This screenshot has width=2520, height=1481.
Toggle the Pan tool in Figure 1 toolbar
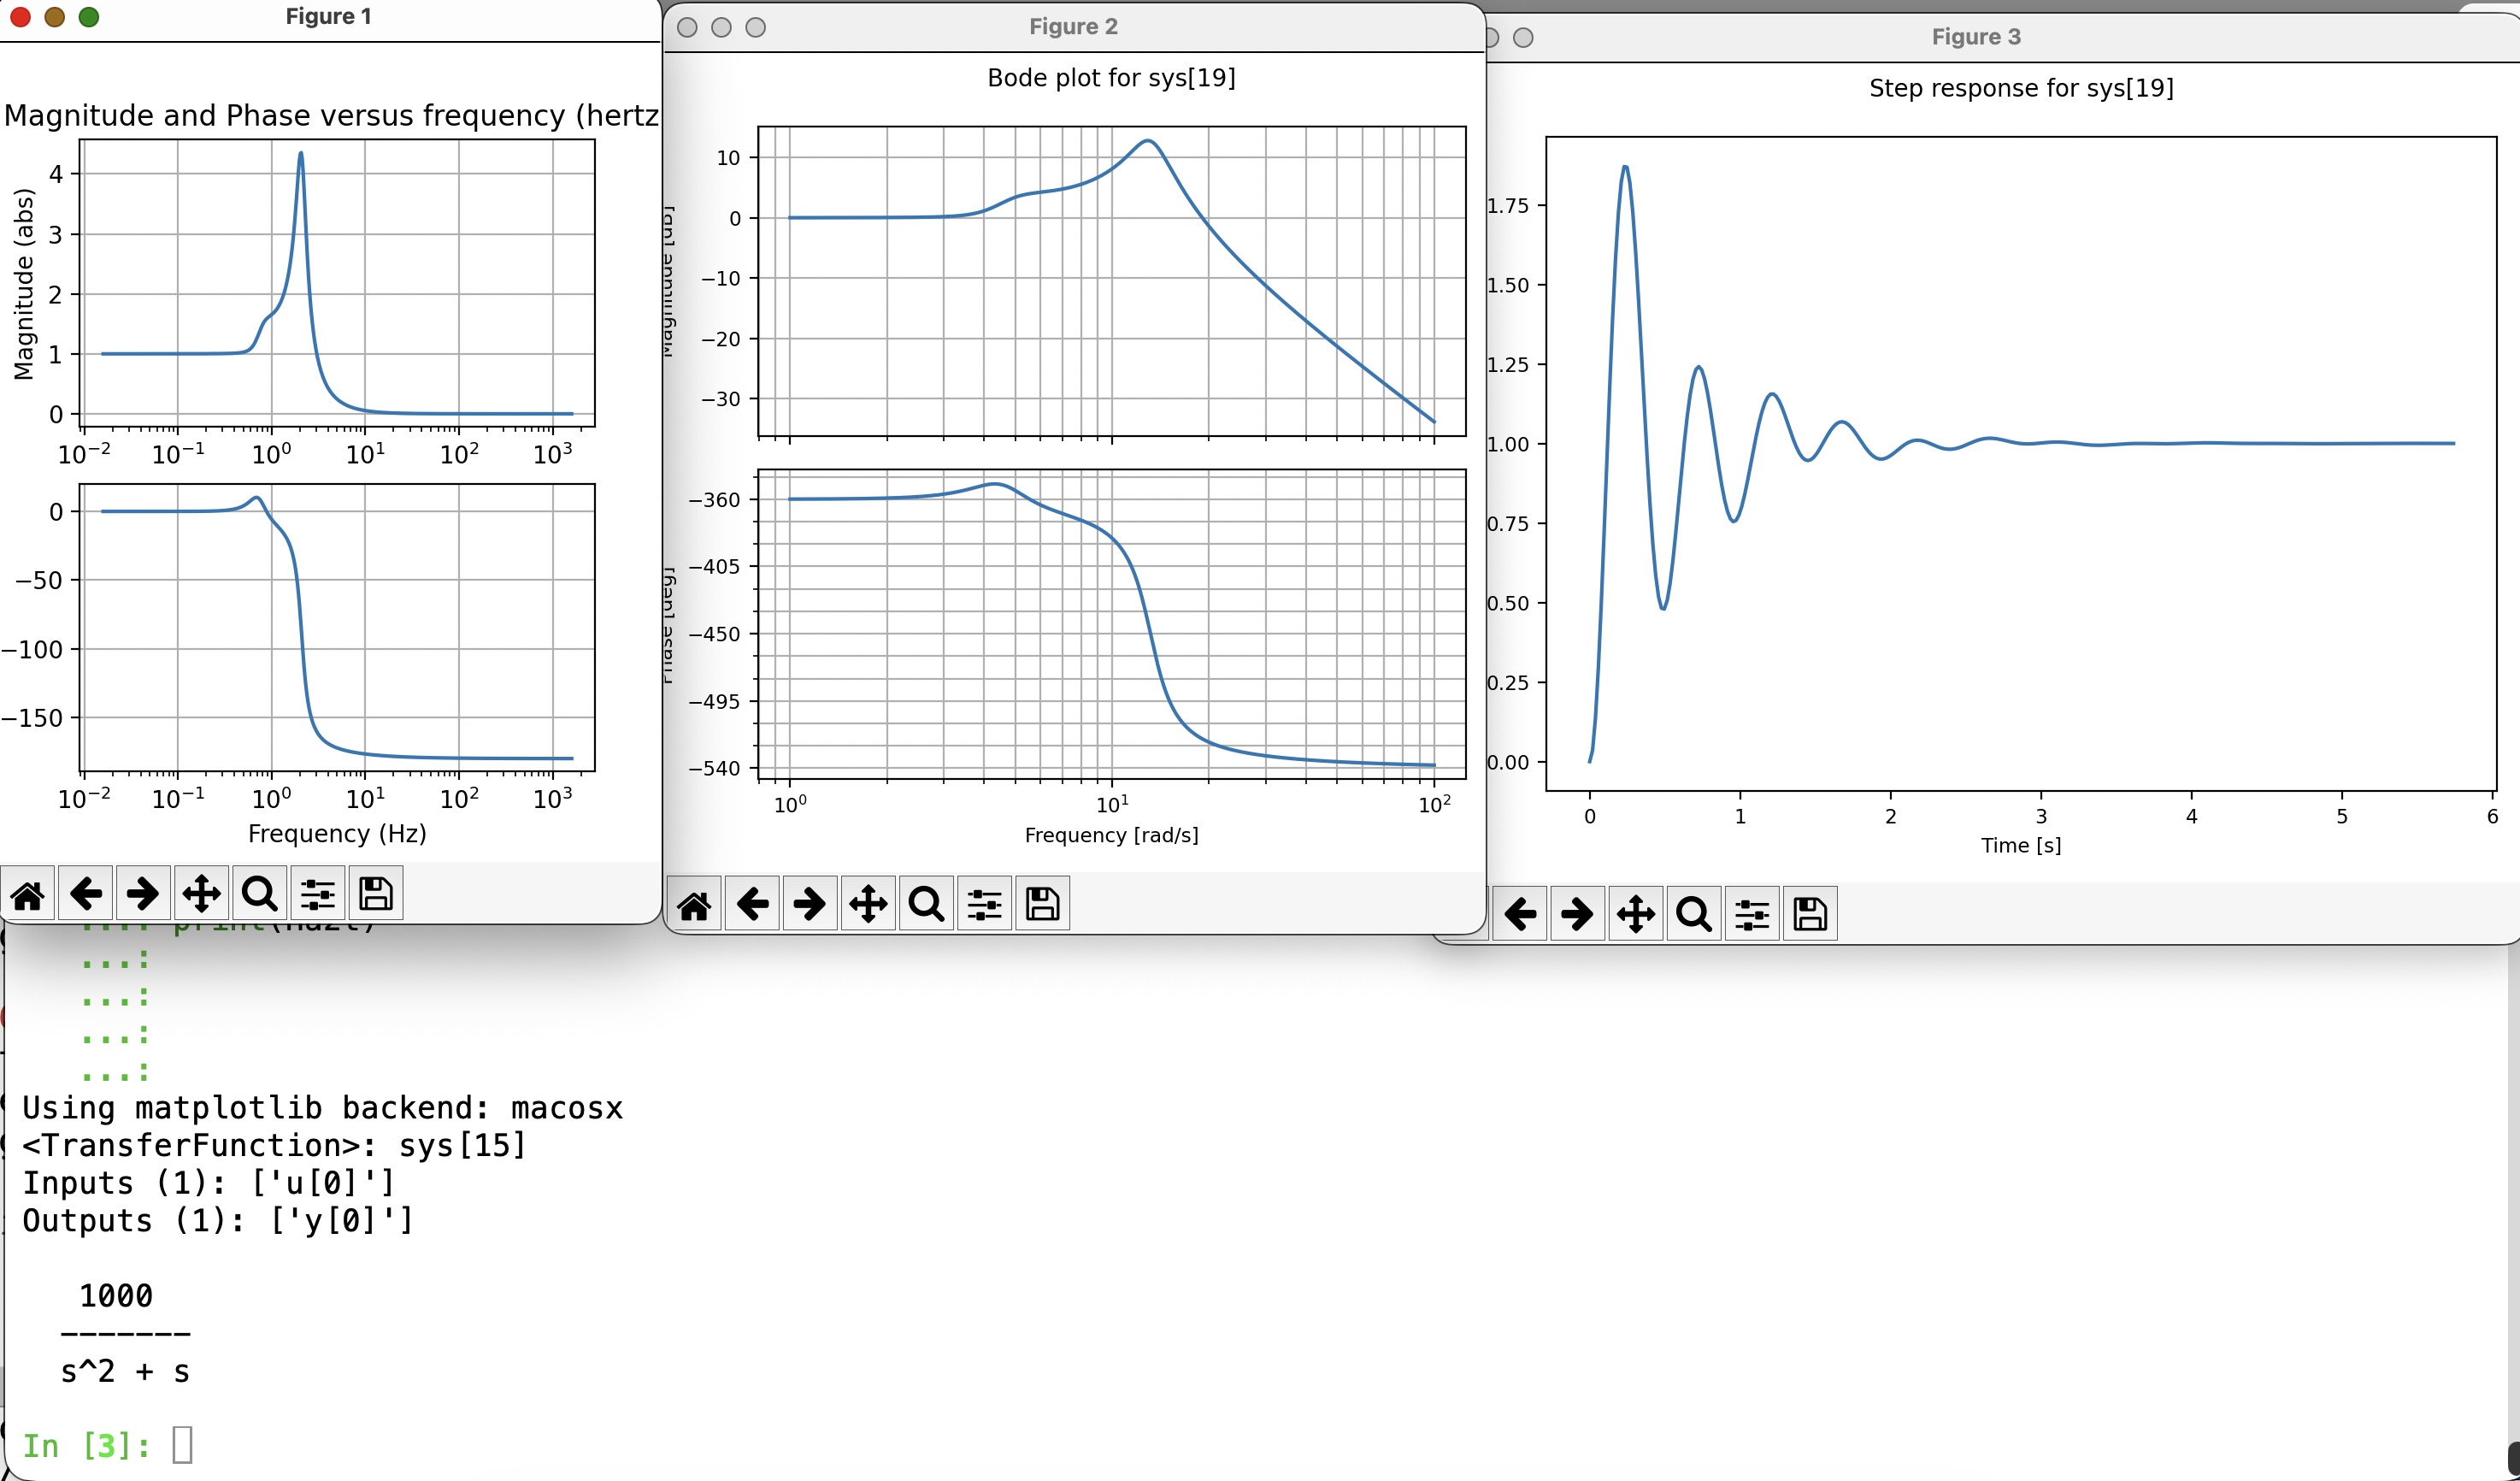point(201,894)
